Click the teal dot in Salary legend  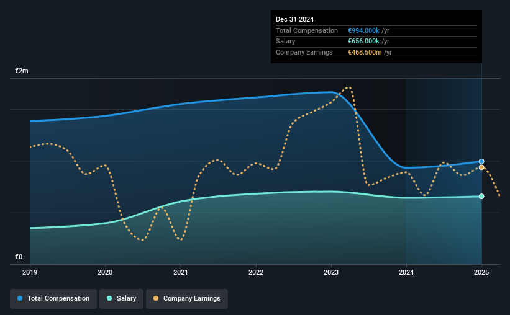point(109,298)
